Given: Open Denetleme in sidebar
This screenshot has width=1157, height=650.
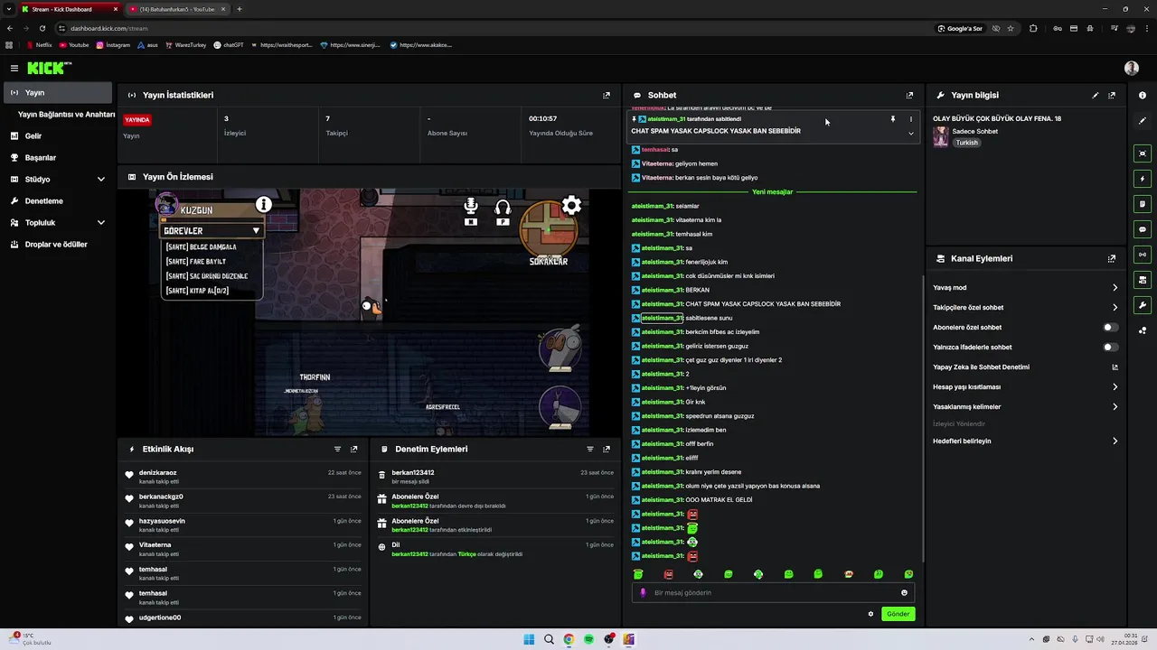Looking at the screenshot, I should tap(58, 200).
